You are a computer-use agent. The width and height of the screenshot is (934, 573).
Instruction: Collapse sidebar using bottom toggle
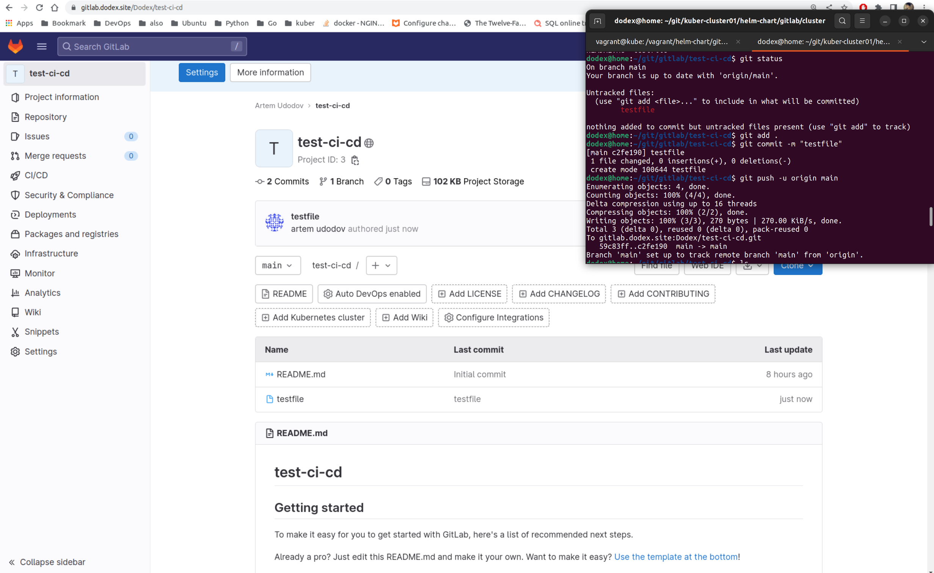47,562
